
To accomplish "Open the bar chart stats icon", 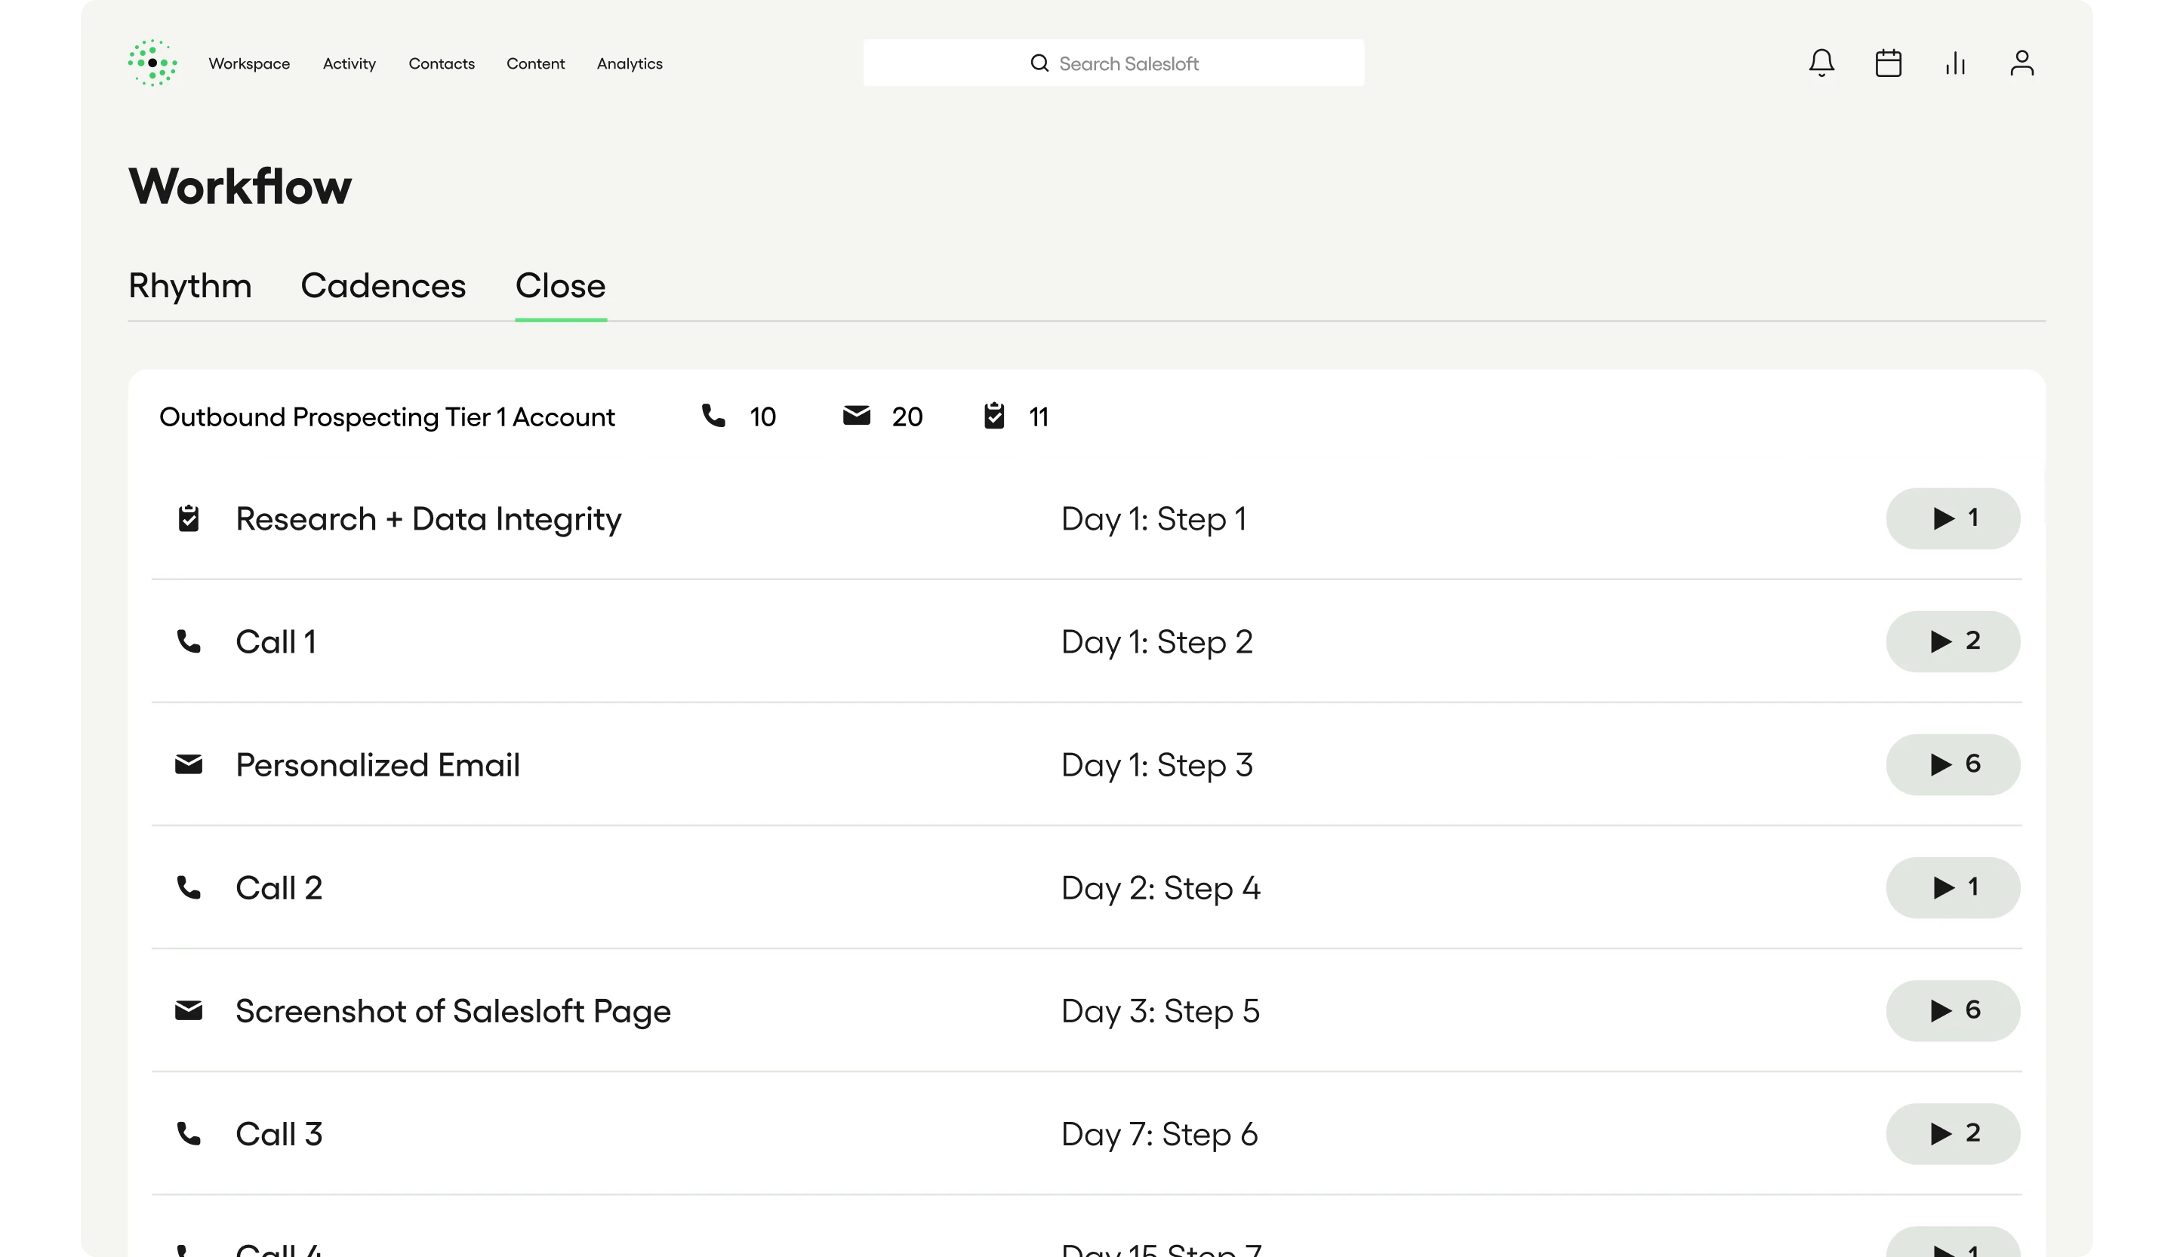I will point(1955,63).
